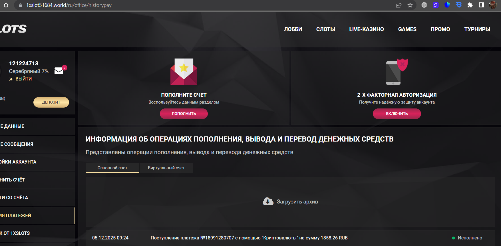Click the red ПОПОЛНИТЬ button

click(184, 114)
